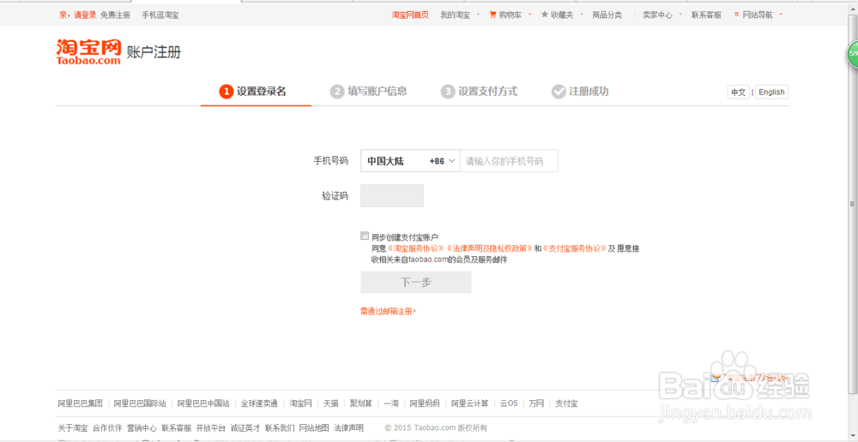The width and height of the screenshot is (858, 442).
Task: Click the green circle badge at right edge
Action: 852,54
